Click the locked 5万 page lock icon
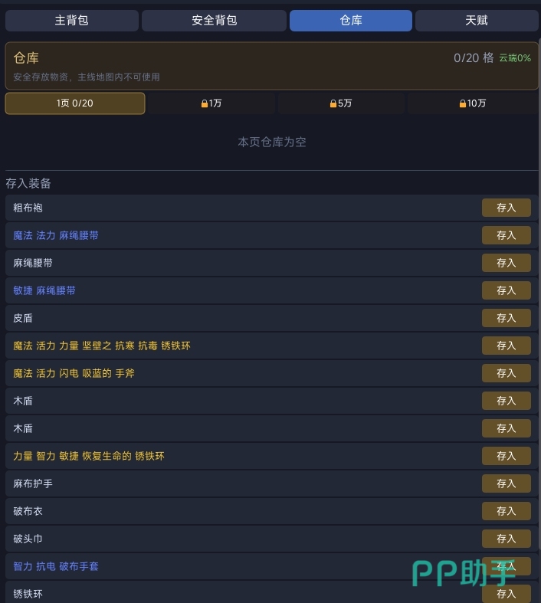 tap(333, 103)
